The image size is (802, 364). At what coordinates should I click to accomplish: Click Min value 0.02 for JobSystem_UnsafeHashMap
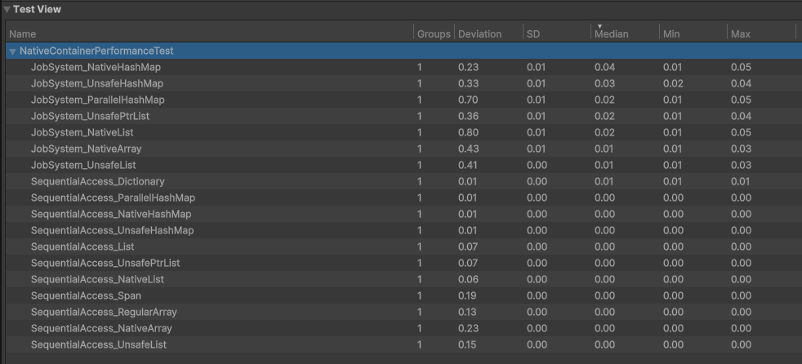click(x=673, y=83)
